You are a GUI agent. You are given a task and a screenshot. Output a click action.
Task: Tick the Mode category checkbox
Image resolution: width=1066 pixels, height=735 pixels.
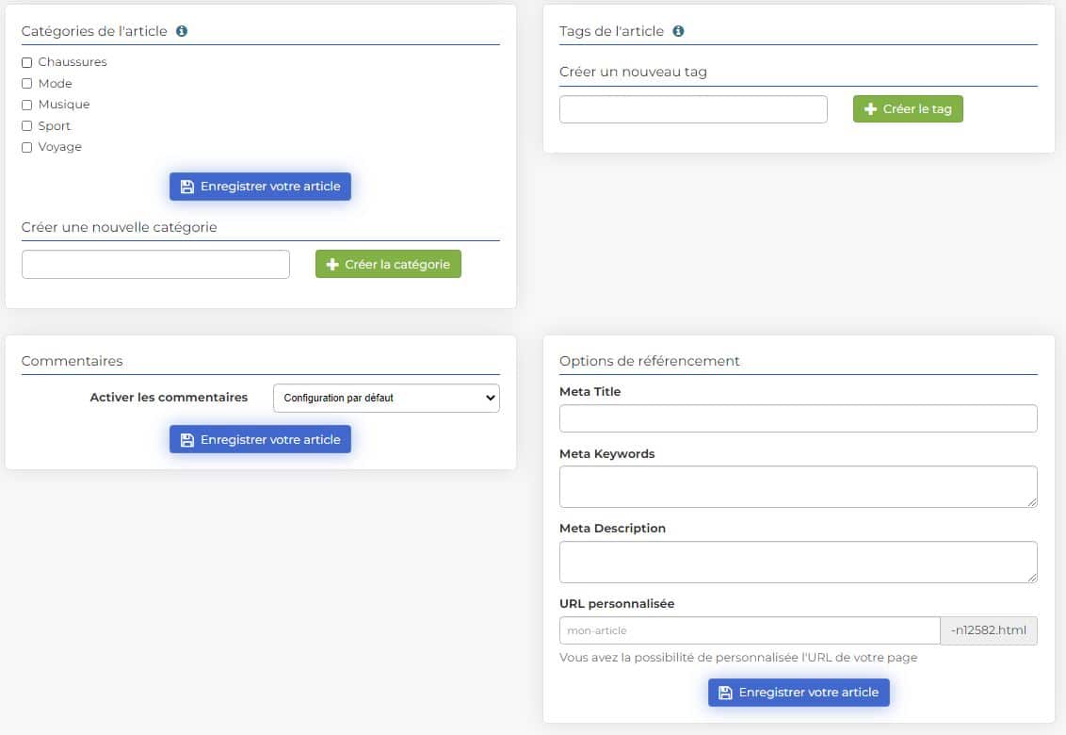pos(27,84)
